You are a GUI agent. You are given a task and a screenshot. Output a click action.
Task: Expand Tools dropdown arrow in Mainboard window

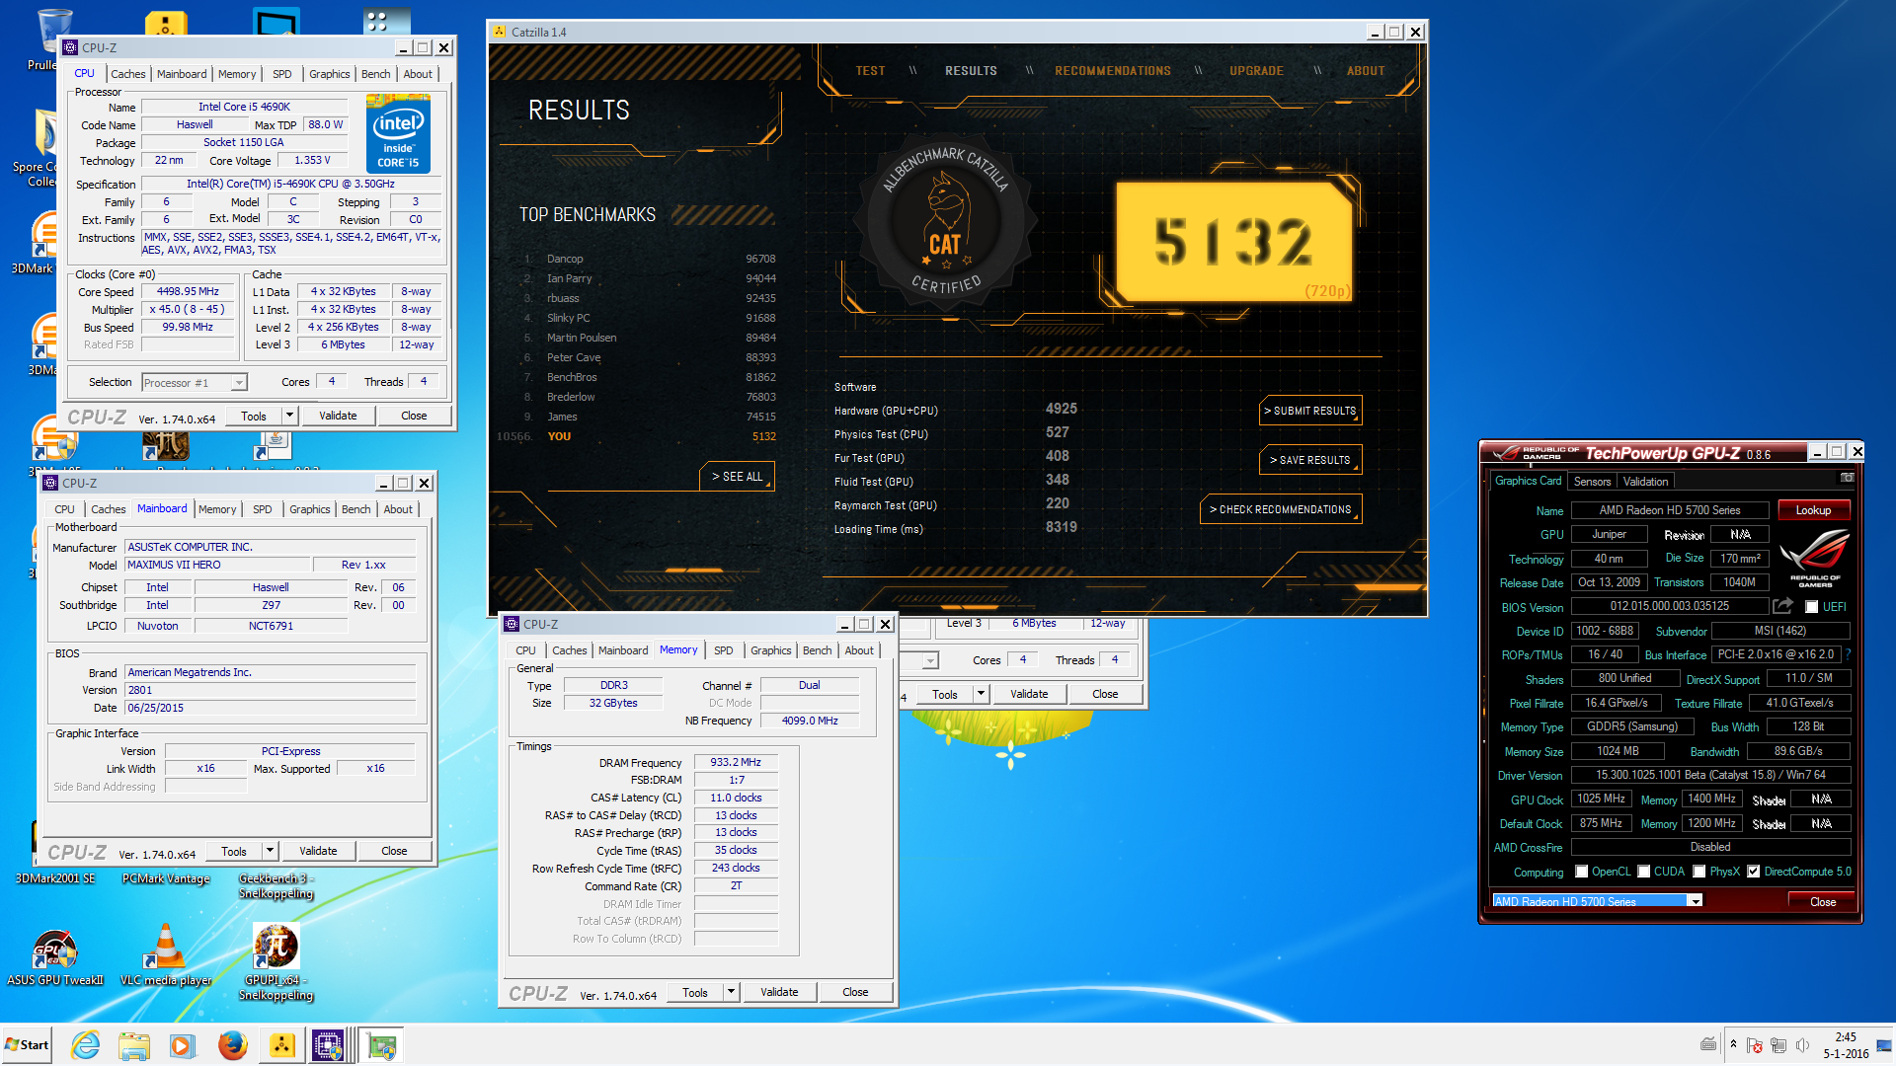point(270,851)
